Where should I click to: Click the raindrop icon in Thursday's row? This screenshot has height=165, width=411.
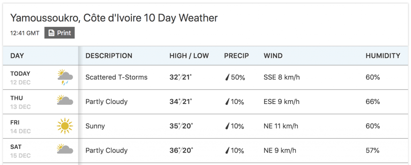[227, 102]
